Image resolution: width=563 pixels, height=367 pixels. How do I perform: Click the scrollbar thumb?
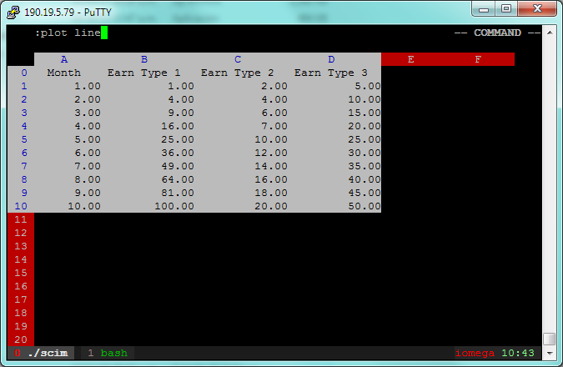tap(550, 339)
